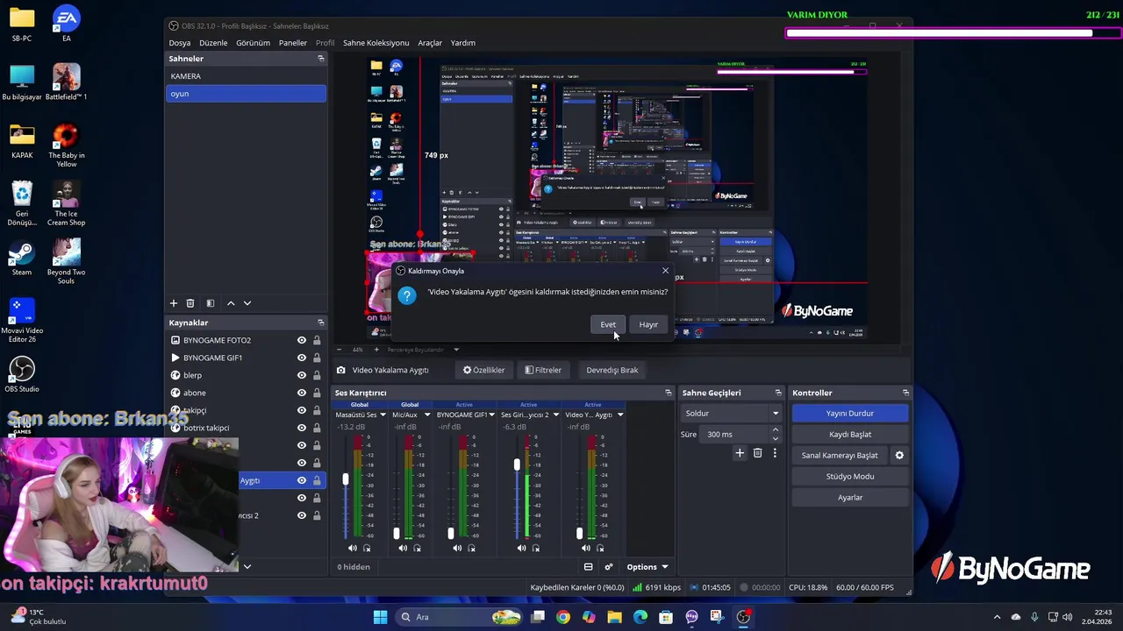
Task: Click the Yayını Durdur button
Action: tap(850, 413)
